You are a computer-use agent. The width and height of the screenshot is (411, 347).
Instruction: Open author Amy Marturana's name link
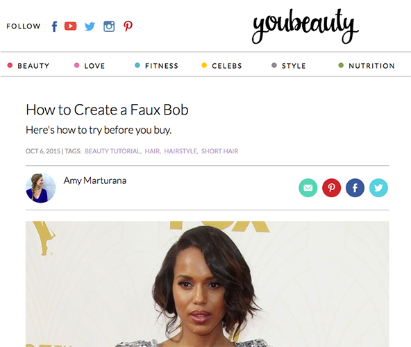click(x=95, y=180)
